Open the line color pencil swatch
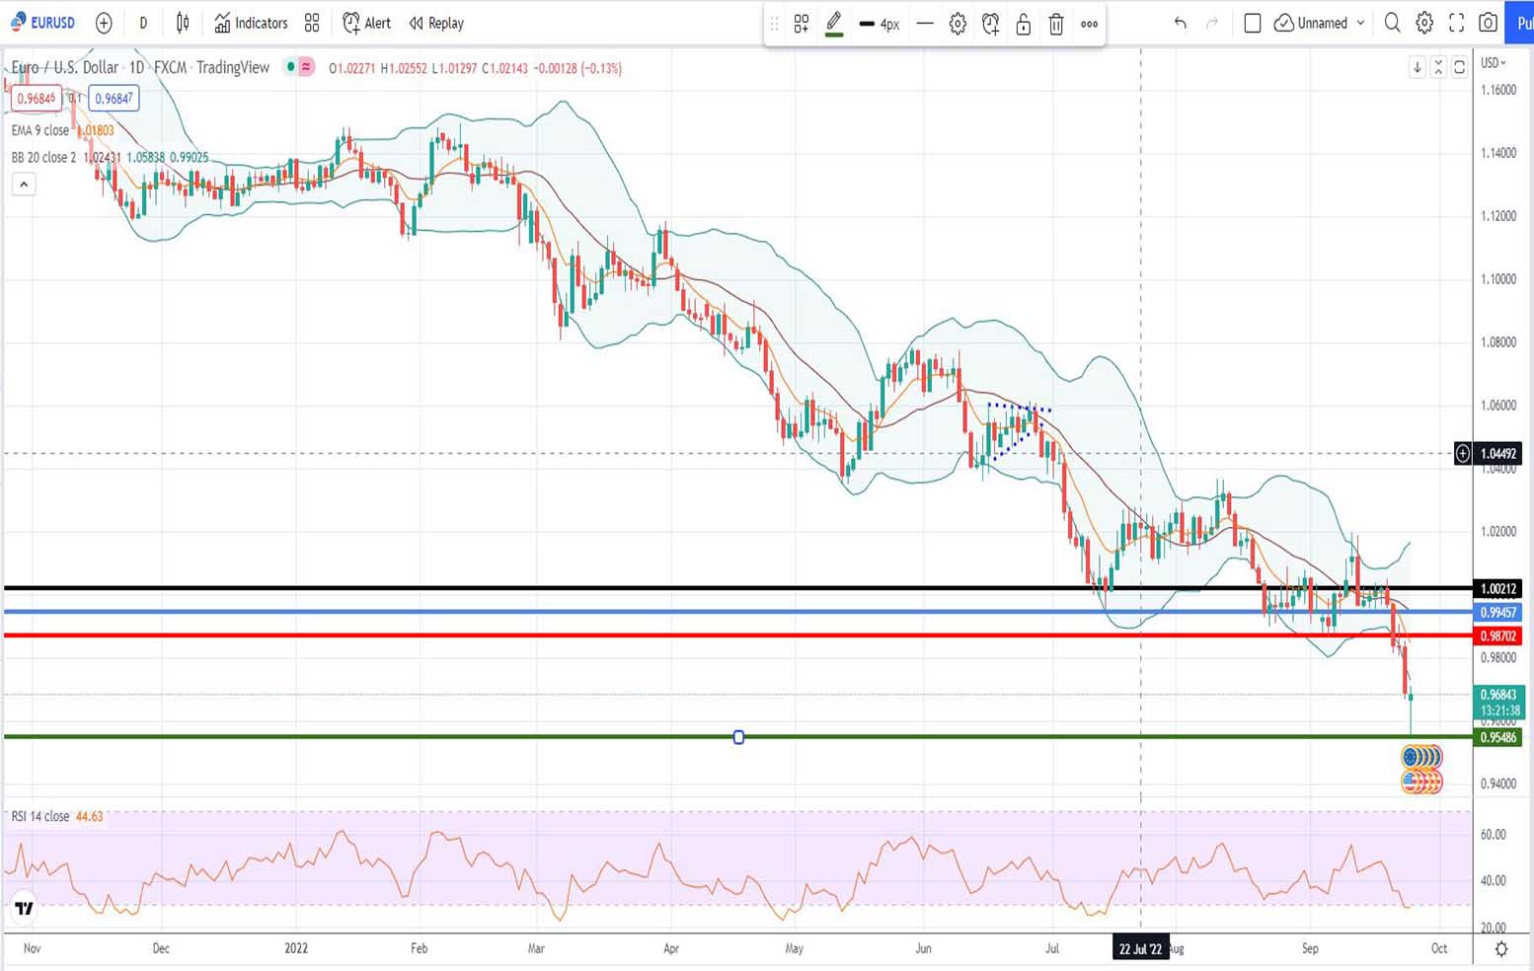The image size is (1534, 971). [833, 24]
